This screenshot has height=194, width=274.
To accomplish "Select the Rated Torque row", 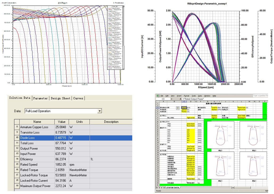I will (73, 170).
